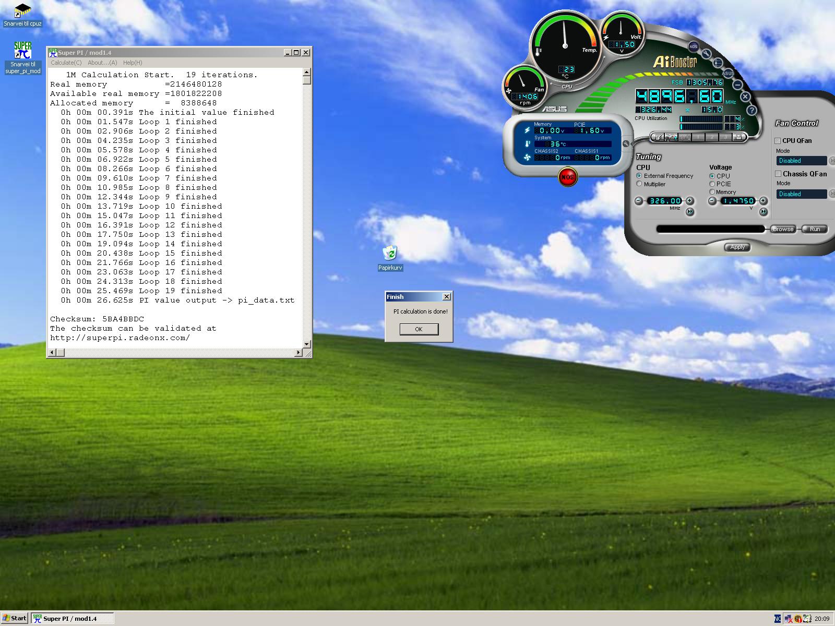The width and height of the screenshot is (835, 626).
Task: Click fast-forward button under voltage value
Action: tap(764, 211)
